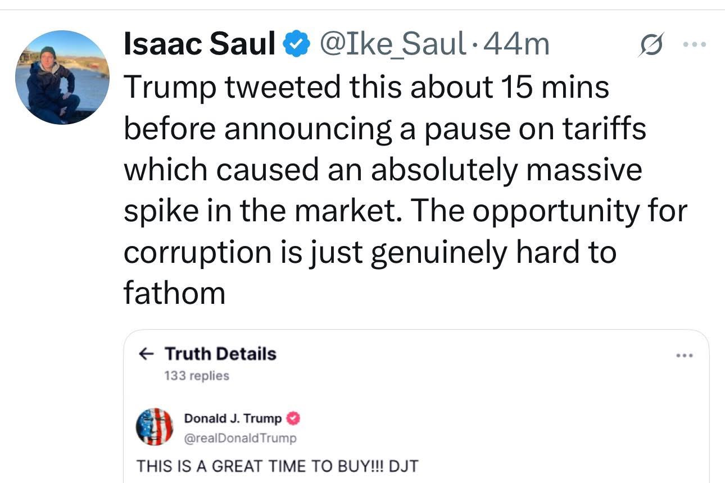Screen dimensions: 725x483
Task: Click the back arrow beside Truth Details
Action: point(146,354)
